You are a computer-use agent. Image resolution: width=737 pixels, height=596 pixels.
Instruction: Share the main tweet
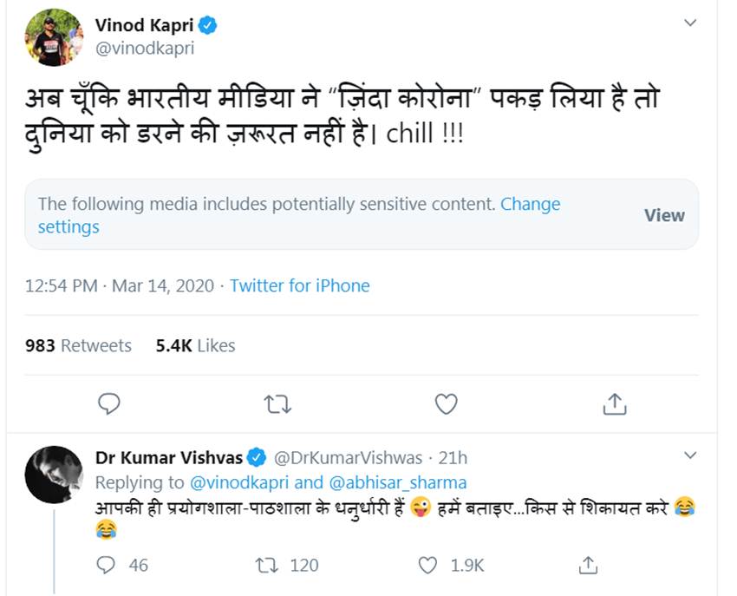614,403
